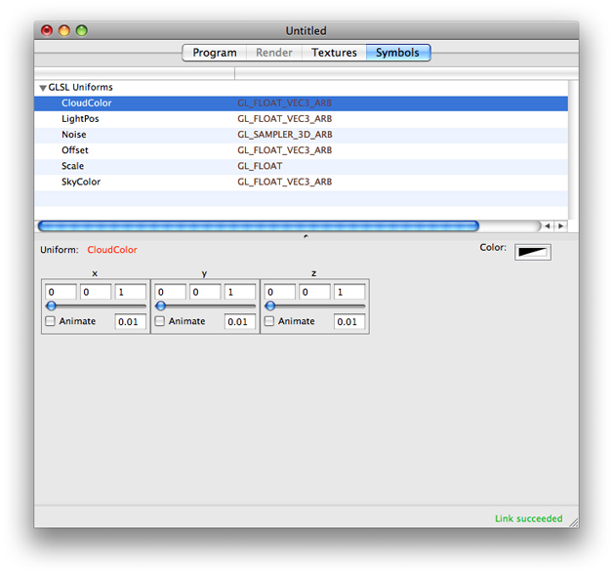This screenshot has width=613, height=574.
Task: Open the Symbols tab
Action: click(x=397, y=53)
